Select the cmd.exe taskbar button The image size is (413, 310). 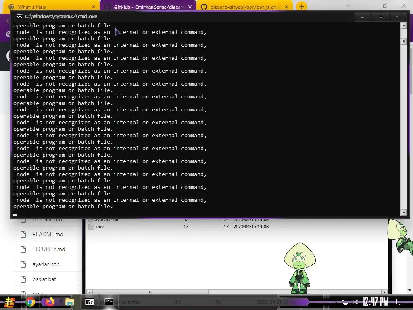tap(109, 302)
